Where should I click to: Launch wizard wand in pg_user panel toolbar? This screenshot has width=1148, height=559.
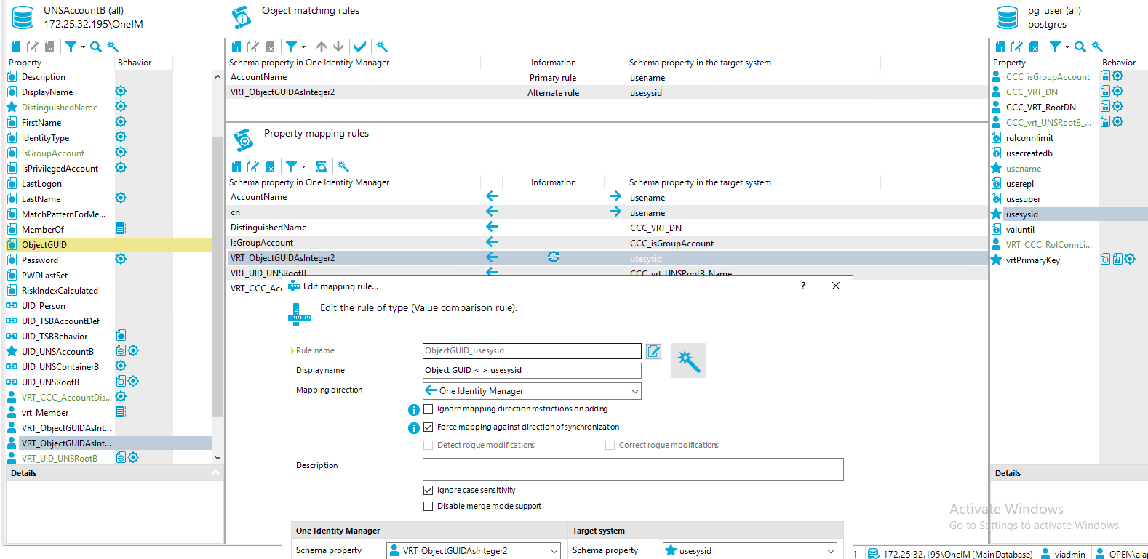point(1098,47)
